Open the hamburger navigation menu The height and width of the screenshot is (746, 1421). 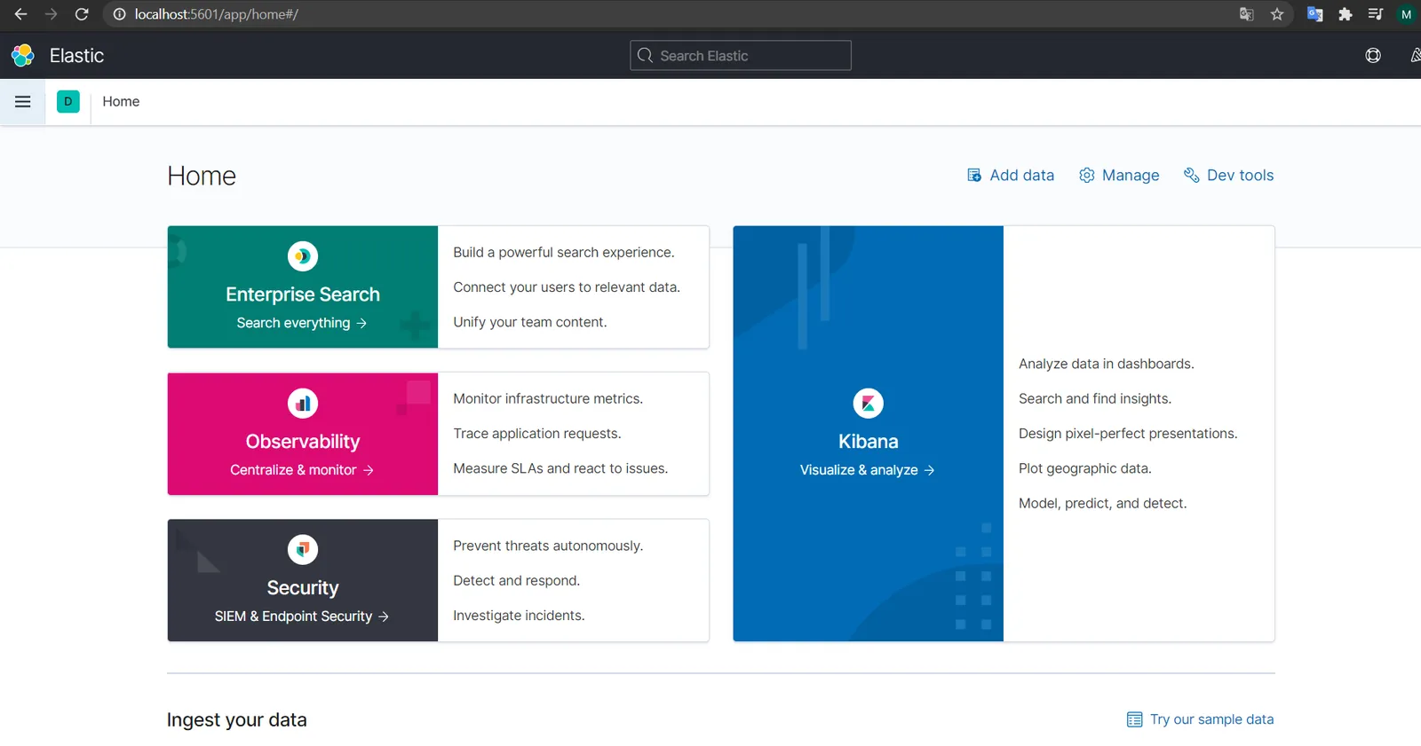23,101
